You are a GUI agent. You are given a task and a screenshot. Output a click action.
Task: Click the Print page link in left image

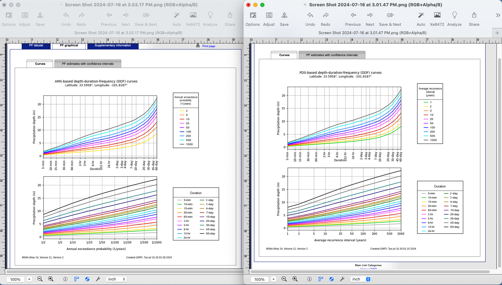click(x=209, y=46)
